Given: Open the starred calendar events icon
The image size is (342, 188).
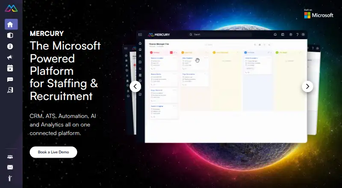Looking at the screenshot, I should 10,68.
